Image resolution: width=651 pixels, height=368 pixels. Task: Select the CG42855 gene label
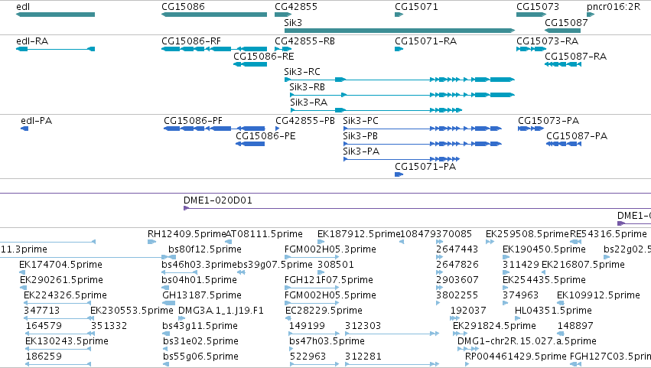pos(296,7)
